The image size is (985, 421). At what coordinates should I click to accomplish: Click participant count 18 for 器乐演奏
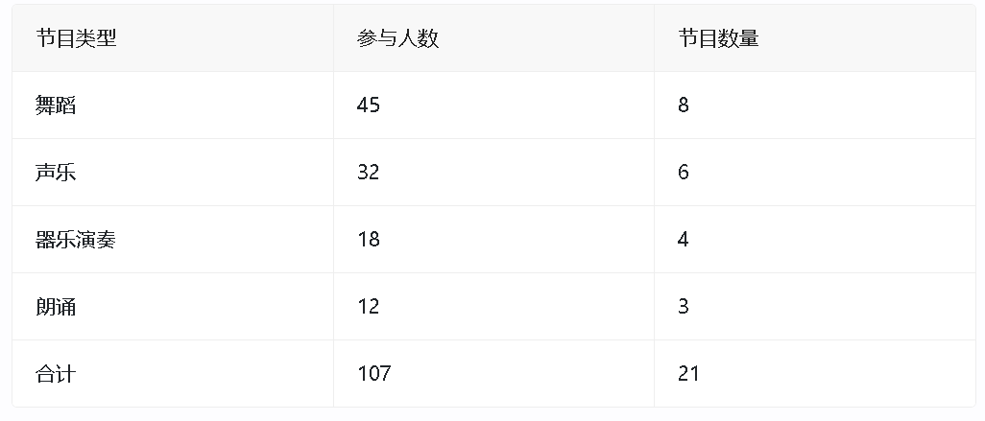(x=369, y=240)
